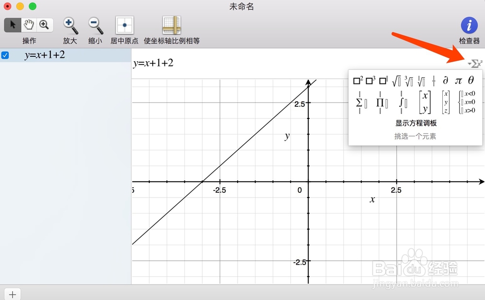Select the y=x+1+2 equation in sidebar
Image resolution: width=485 pixels, height=300 pixels.
[44, 55]
